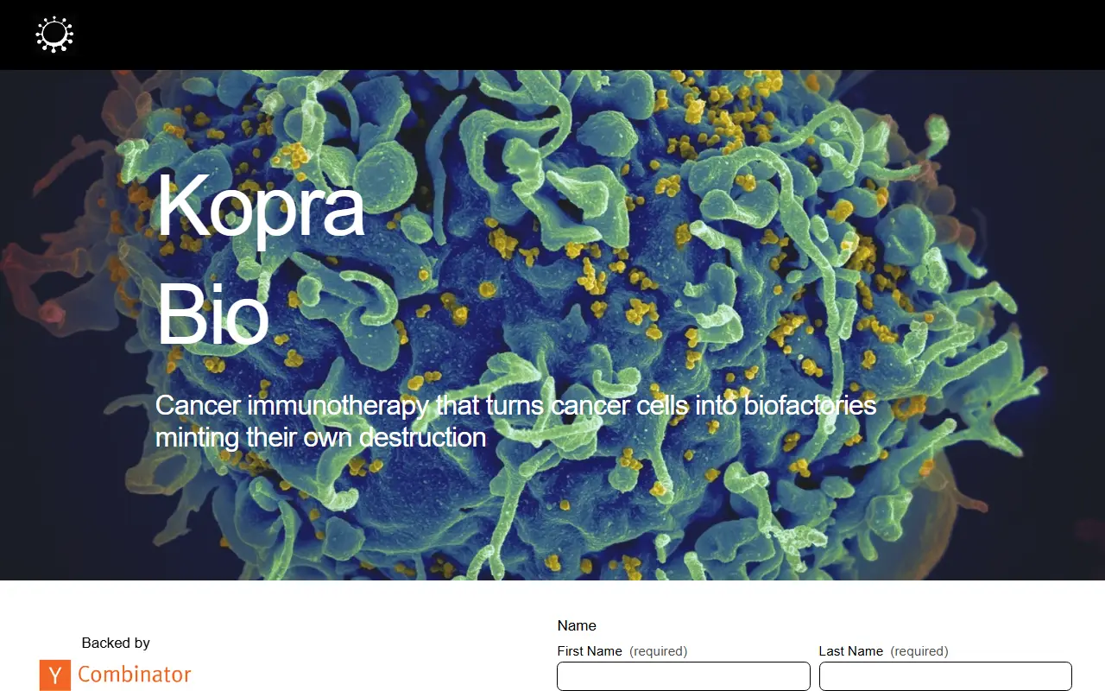Click the "First Name (required)" label
The width and height of the screenshot is (1105, 691).
tap(622, 651)
